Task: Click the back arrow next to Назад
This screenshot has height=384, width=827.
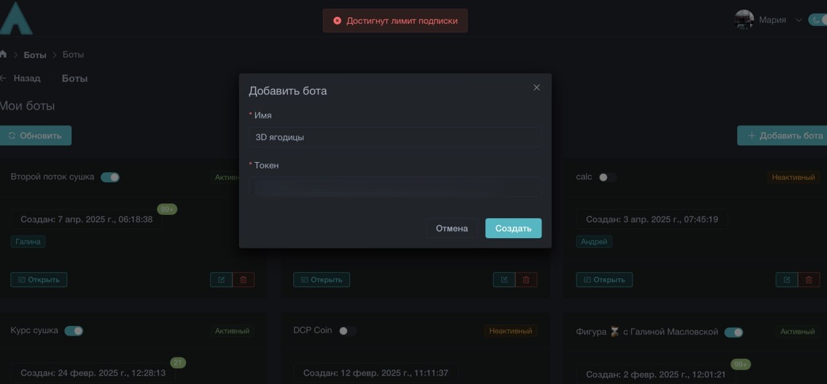Action: coord(5,78)
